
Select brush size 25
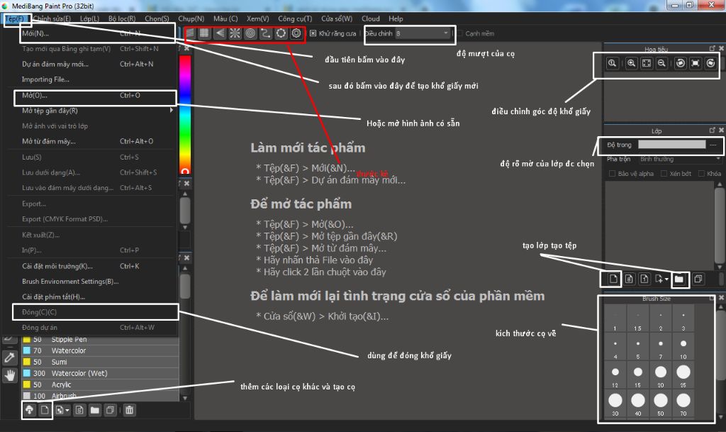click(x=683, y=375)
